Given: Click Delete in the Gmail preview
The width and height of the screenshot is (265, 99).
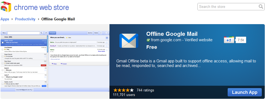Looking at the screenshot, I should (96, 33).
